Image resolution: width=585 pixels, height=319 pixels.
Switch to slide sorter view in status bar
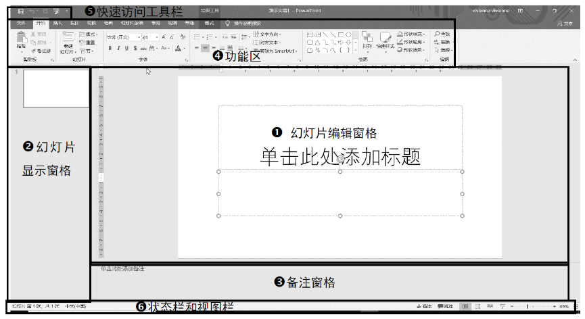point(477,306)
